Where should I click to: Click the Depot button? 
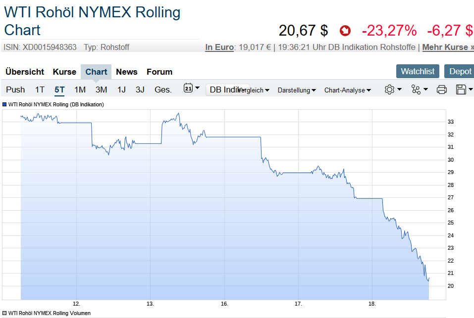point(460,71)
